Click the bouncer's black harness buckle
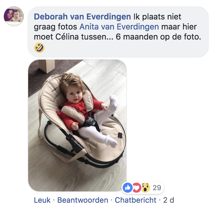This screenshot has height=209, width=214. (91, 121)
